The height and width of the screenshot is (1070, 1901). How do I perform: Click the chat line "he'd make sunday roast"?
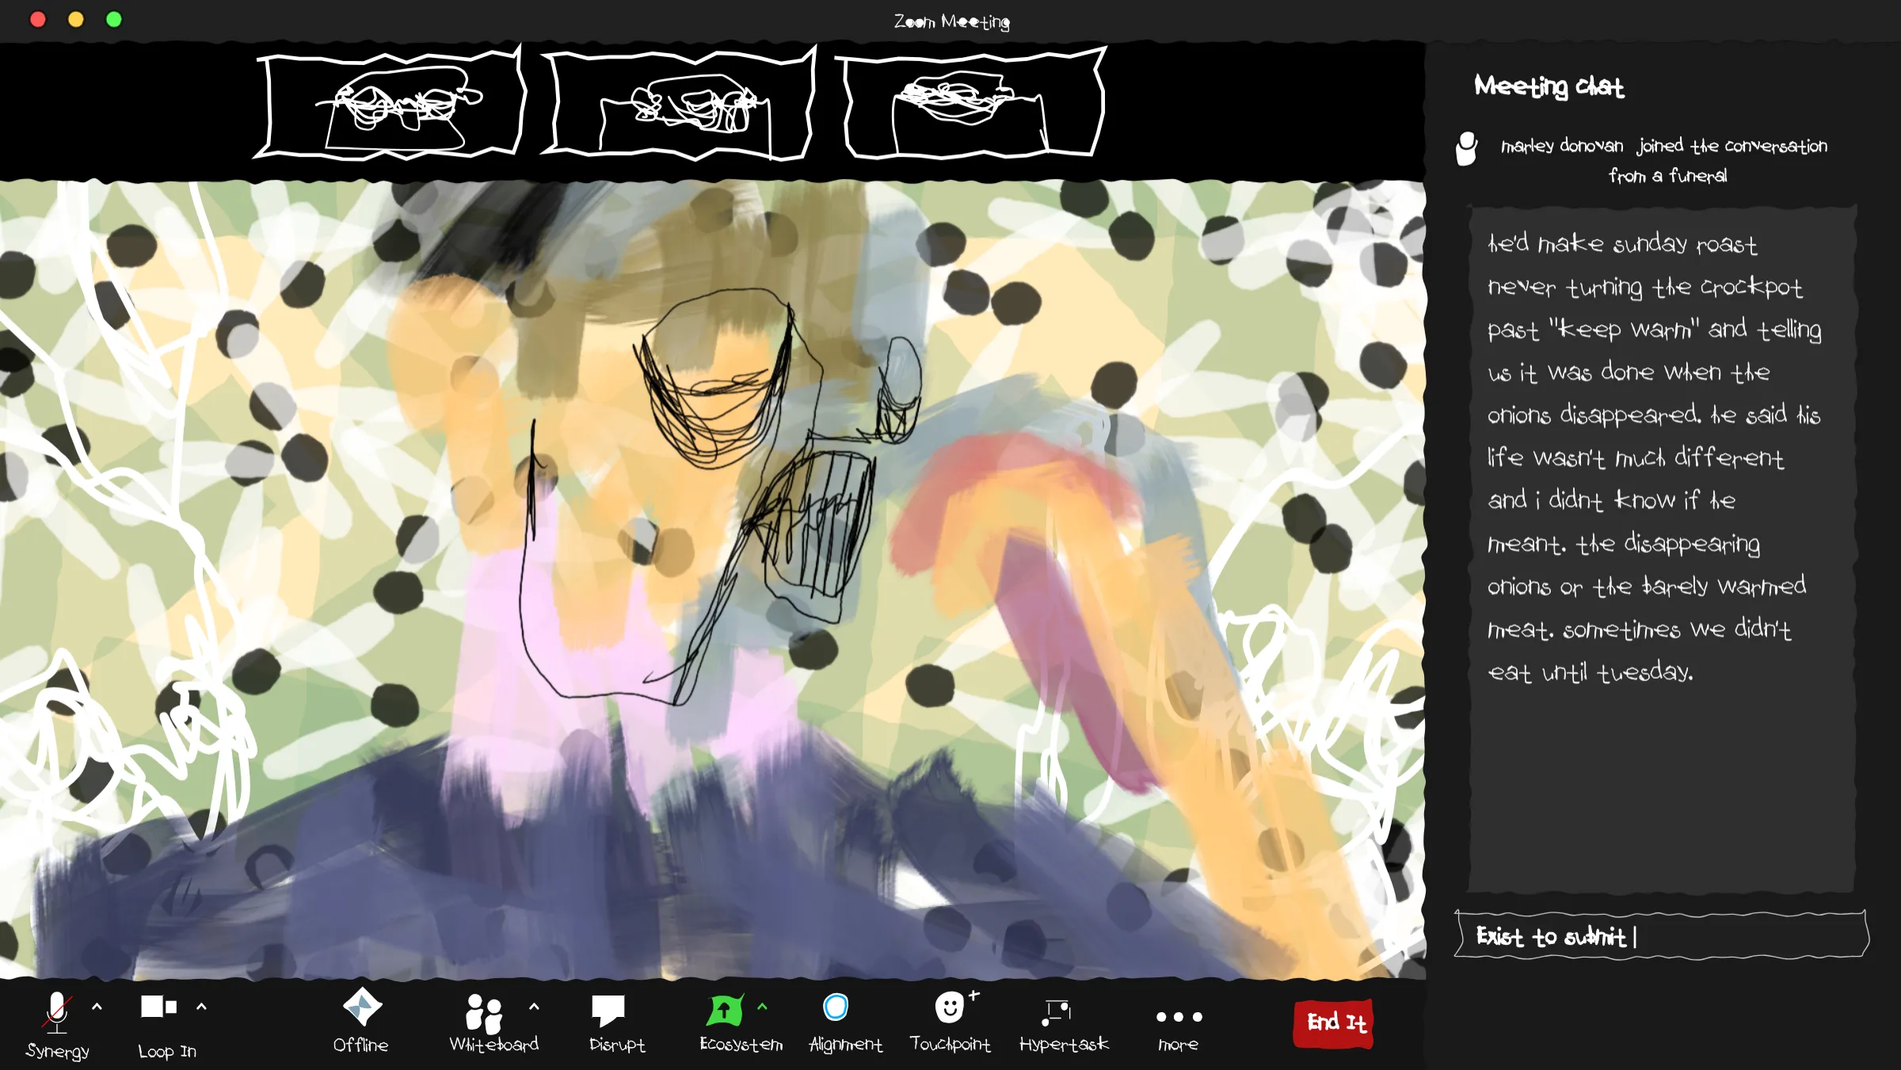(x=1622, y=243)
